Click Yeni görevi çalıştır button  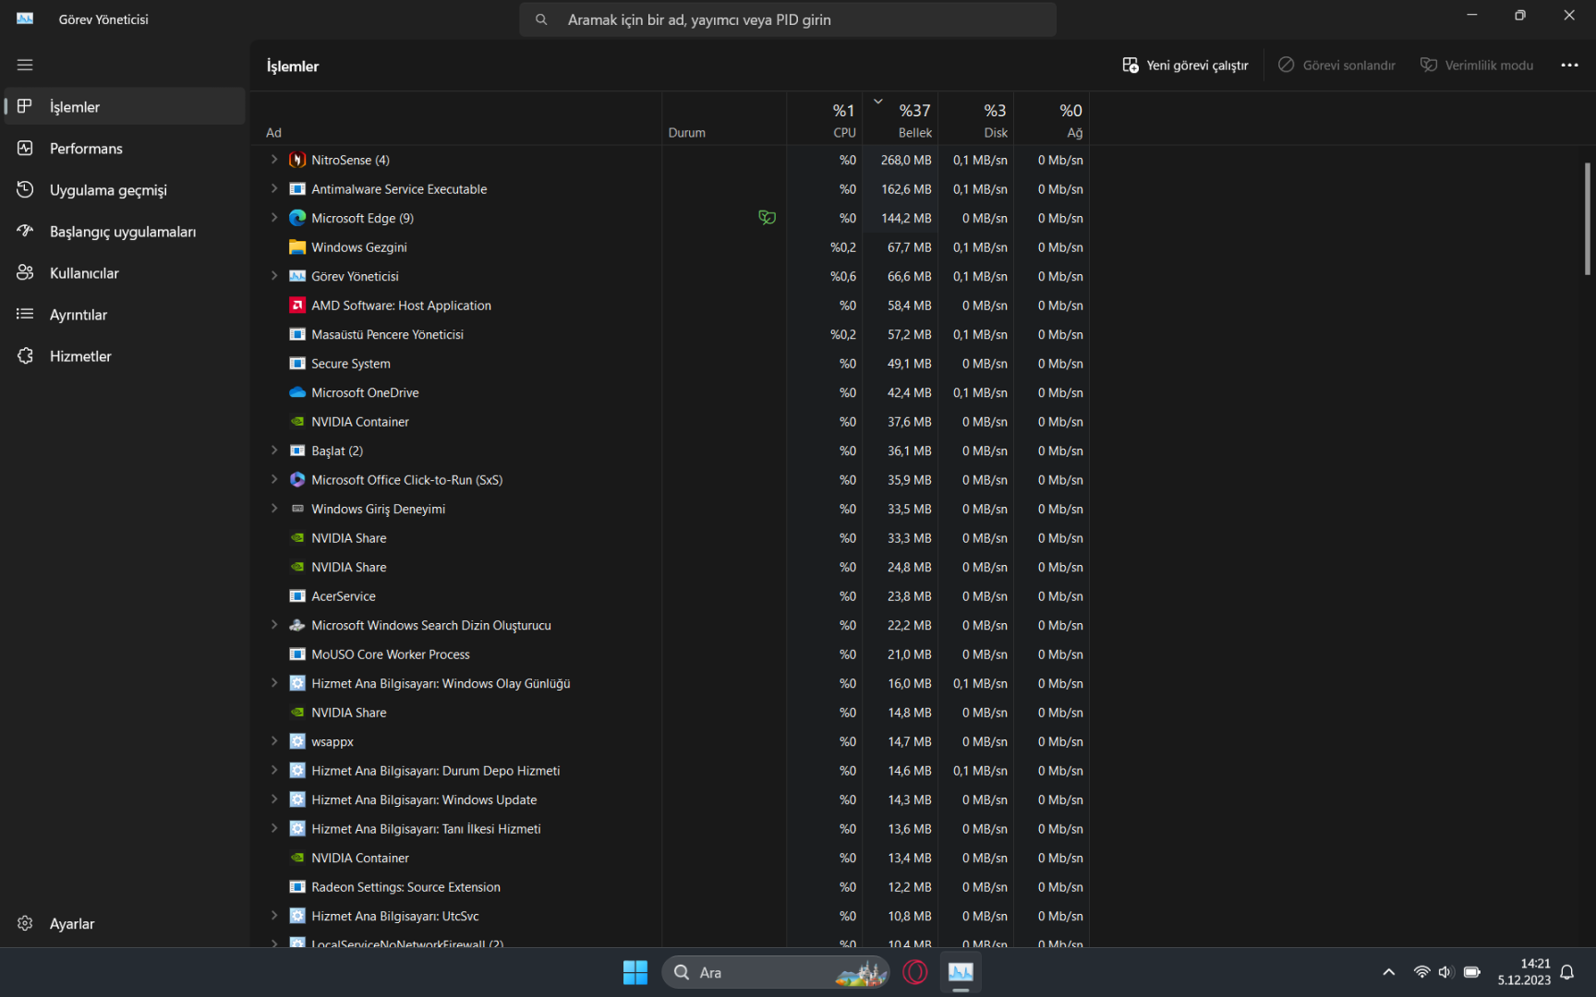pyautogui.click(x=1185, y=66)
